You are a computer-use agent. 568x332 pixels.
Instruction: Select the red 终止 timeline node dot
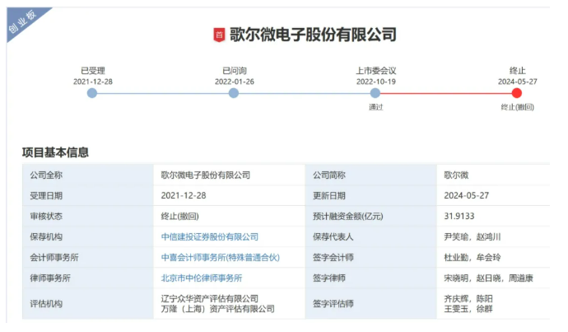coord(517,93)
